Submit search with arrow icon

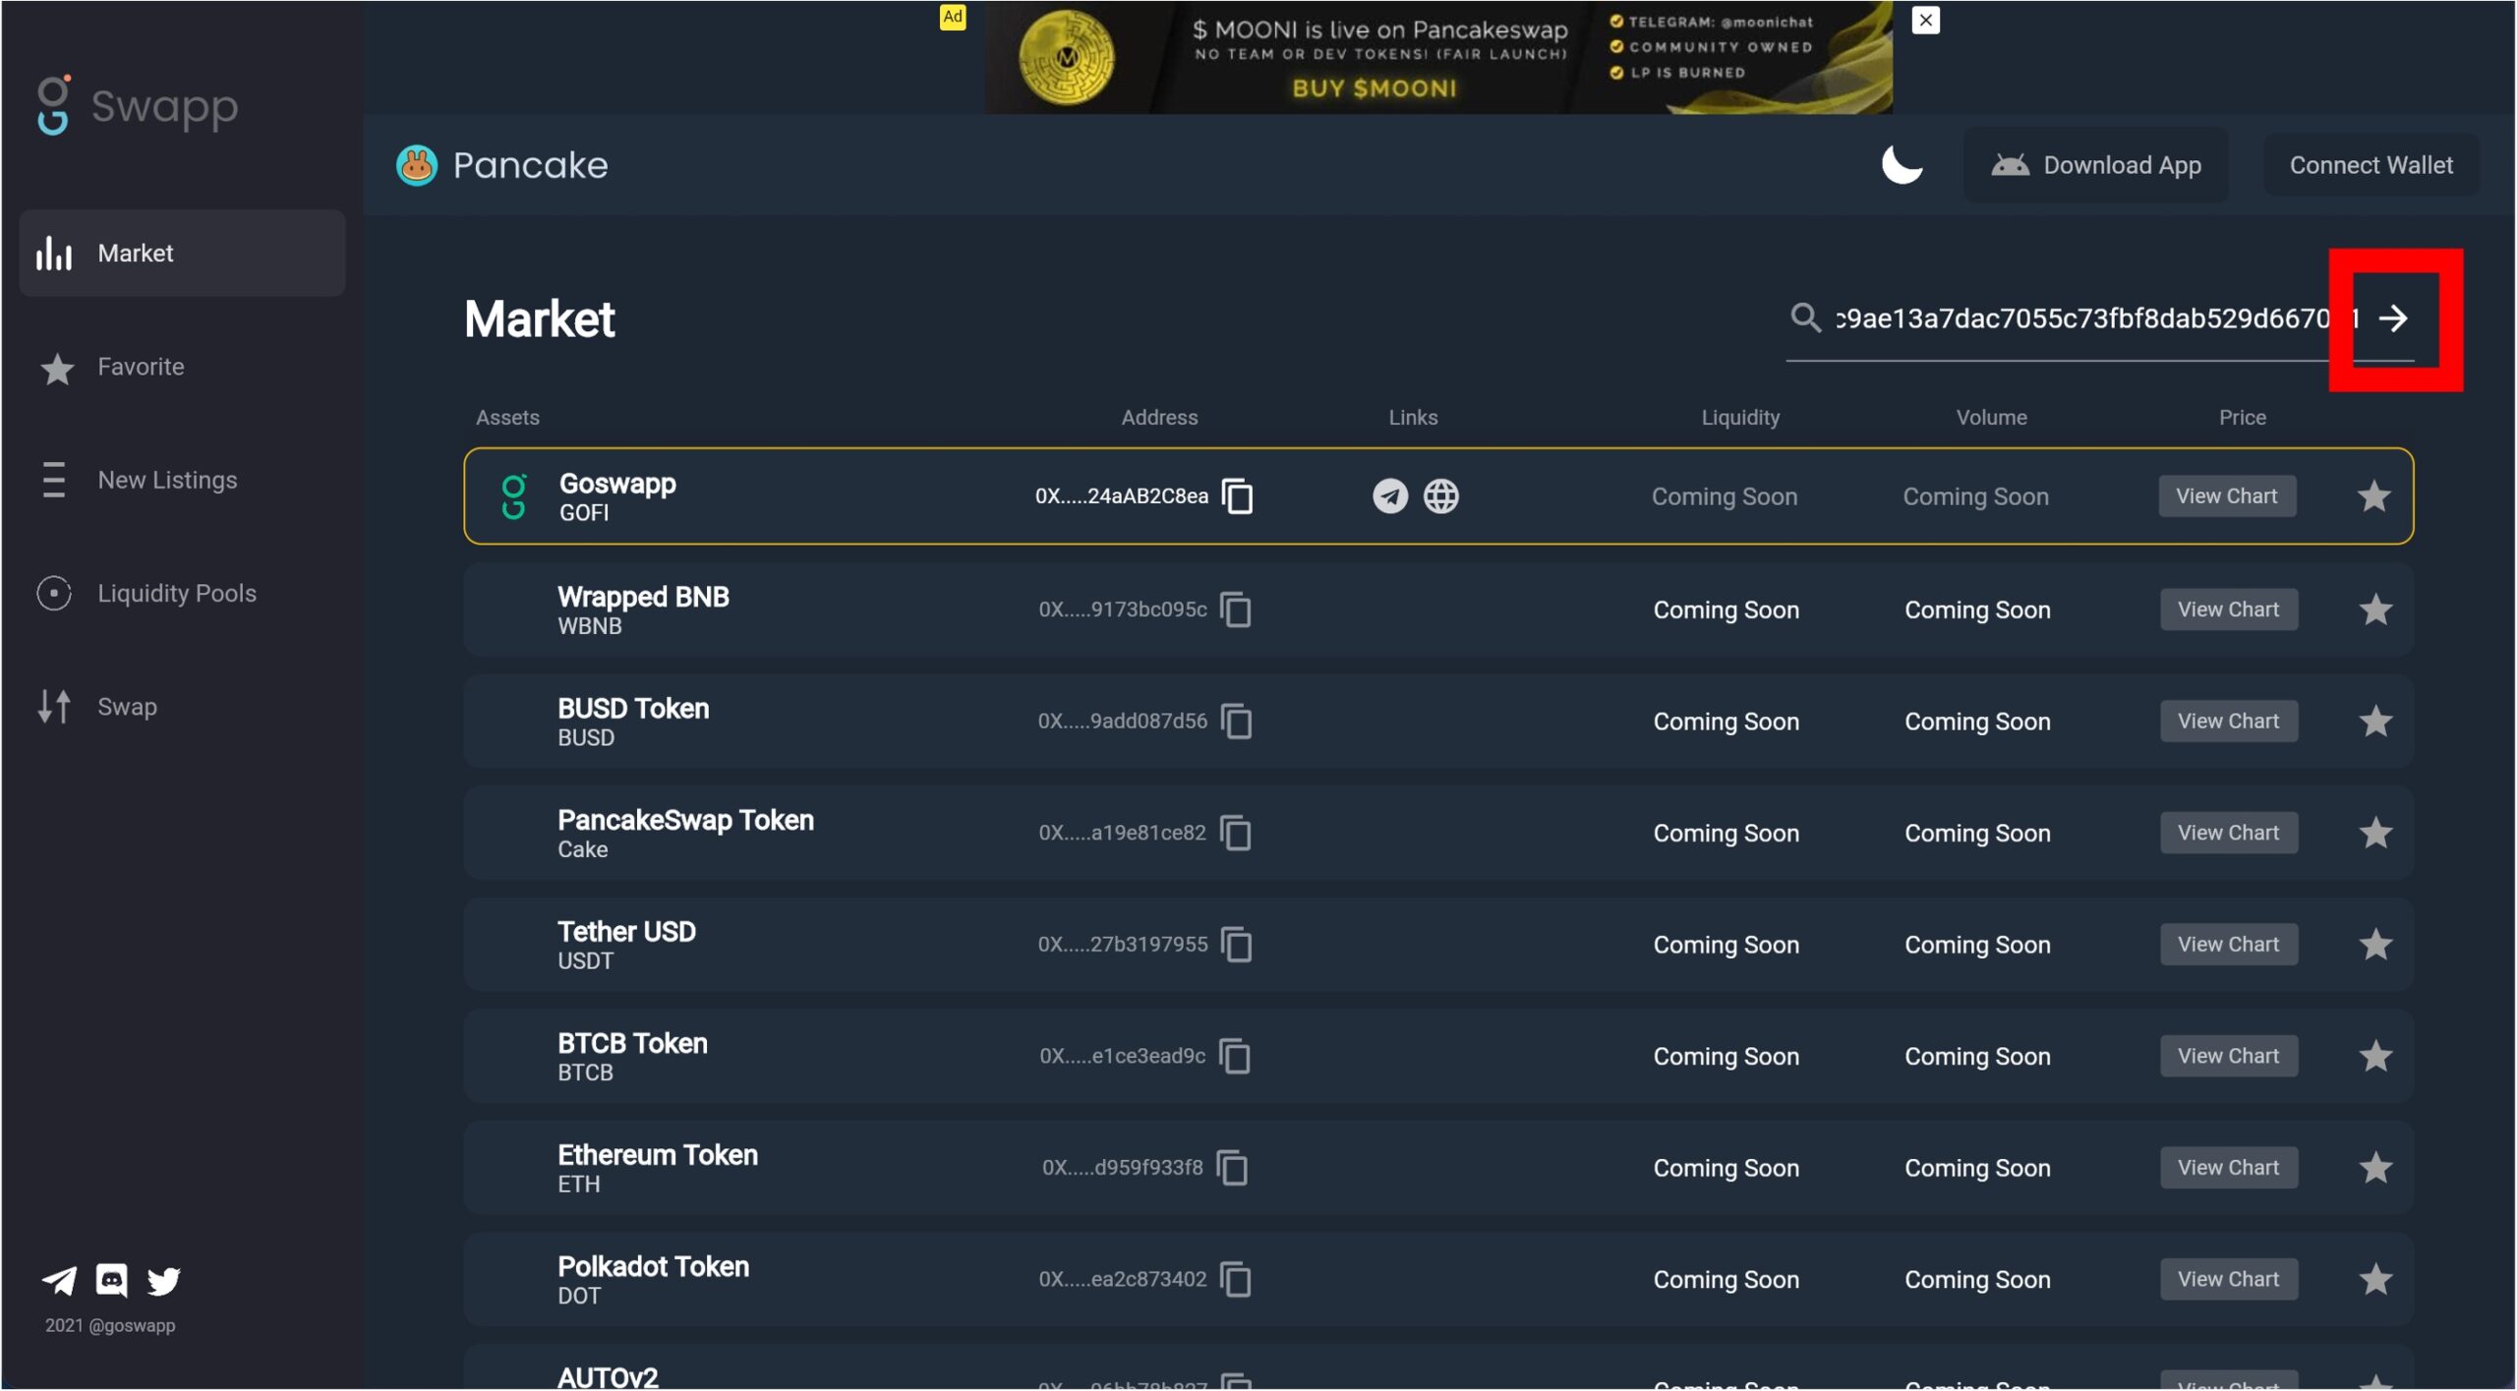point(2393,319)
